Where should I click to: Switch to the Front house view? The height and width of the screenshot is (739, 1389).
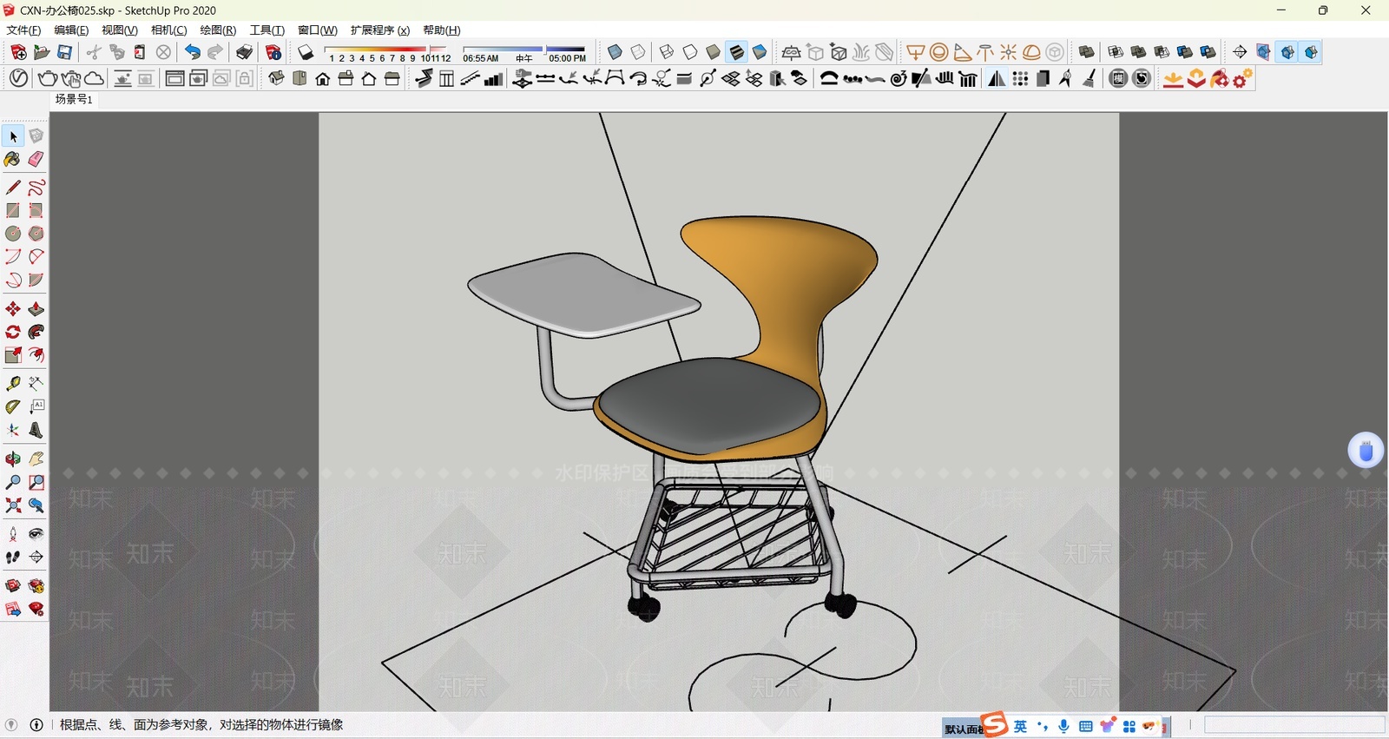(323, 79)
